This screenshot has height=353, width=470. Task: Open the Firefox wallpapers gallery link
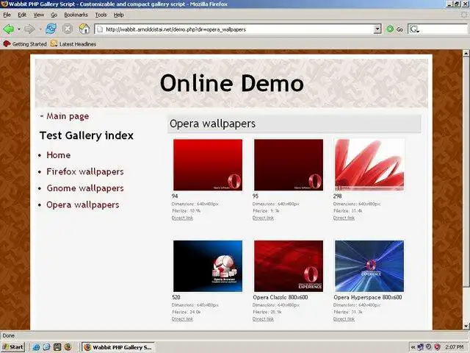[85, 171]
